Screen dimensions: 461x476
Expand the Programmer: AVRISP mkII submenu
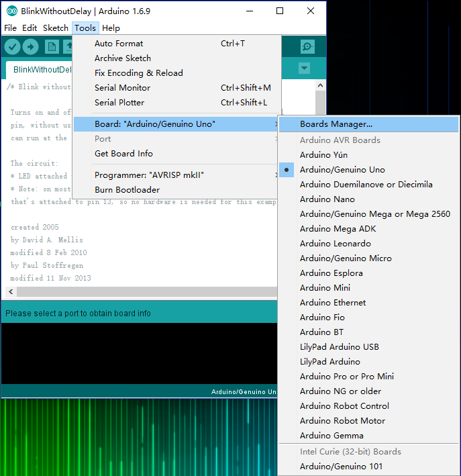pyautogui.click(x=175, y=175)
